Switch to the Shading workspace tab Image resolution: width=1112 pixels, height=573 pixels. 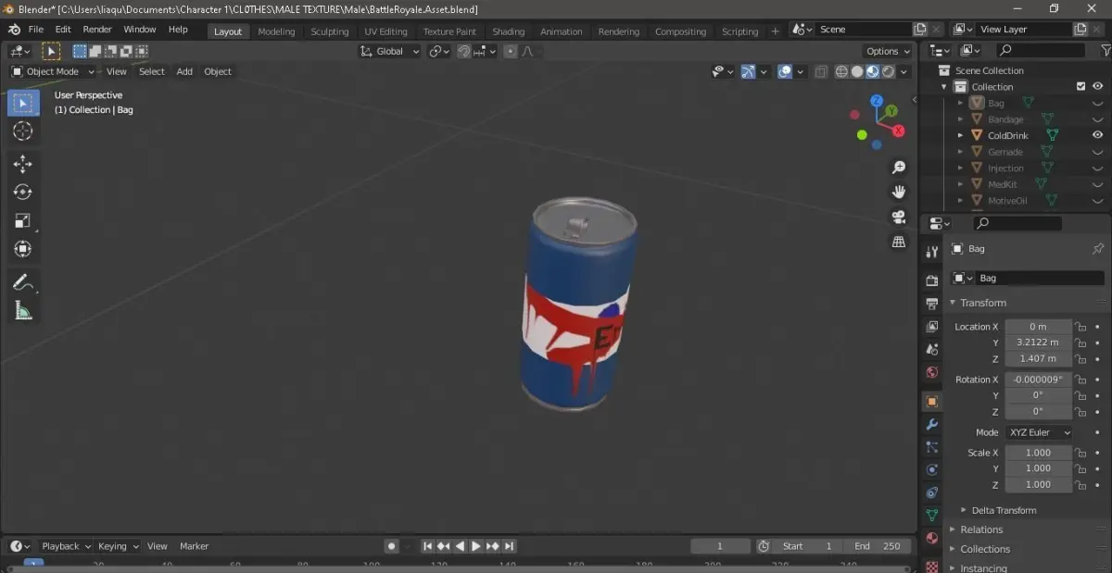(x=508, y=31)
